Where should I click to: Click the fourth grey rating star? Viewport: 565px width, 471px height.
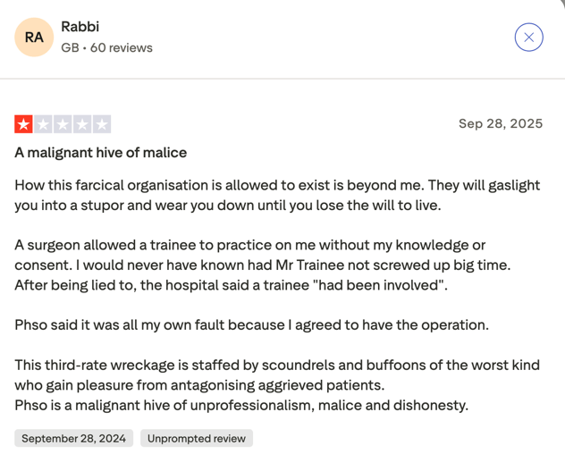82,124
